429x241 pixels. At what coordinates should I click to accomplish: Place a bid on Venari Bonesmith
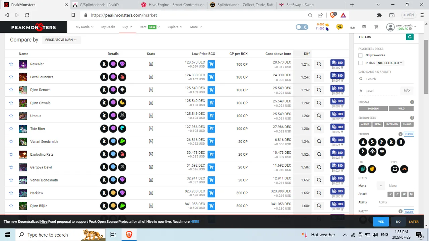pos(337,178)
